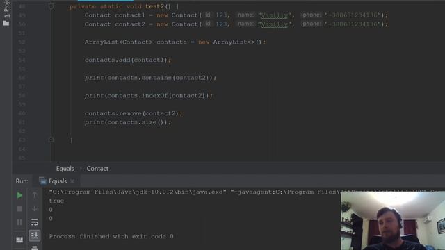Click the contact2 variable declaration line
Image resolution: width=445 pixels, height=250 pixels.
click(236, 24)
